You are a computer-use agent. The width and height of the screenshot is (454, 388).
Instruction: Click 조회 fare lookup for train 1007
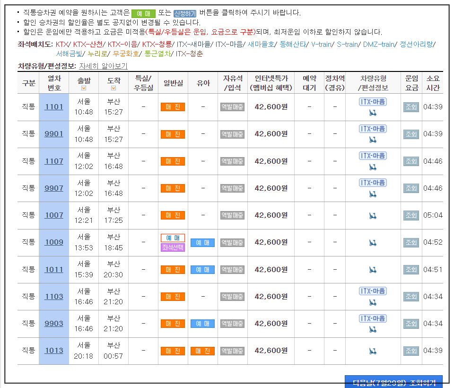point(411,215)
